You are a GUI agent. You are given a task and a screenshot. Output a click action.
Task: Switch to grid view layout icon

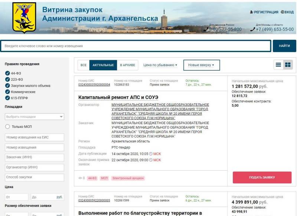[288, 65]
